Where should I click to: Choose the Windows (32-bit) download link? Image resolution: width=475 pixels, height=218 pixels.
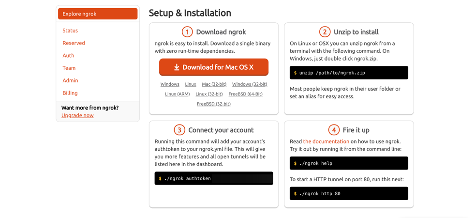click(250, 84)
